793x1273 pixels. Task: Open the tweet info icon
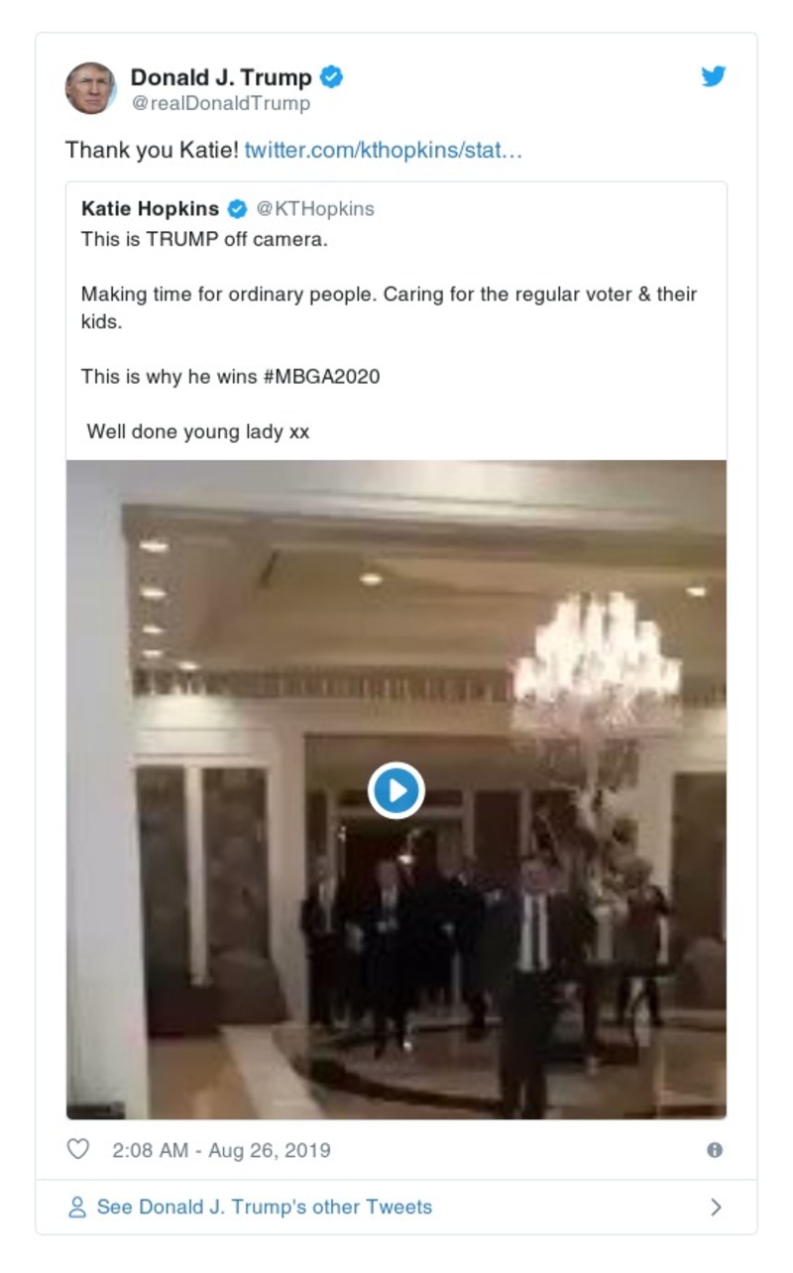pos(715,1150)
